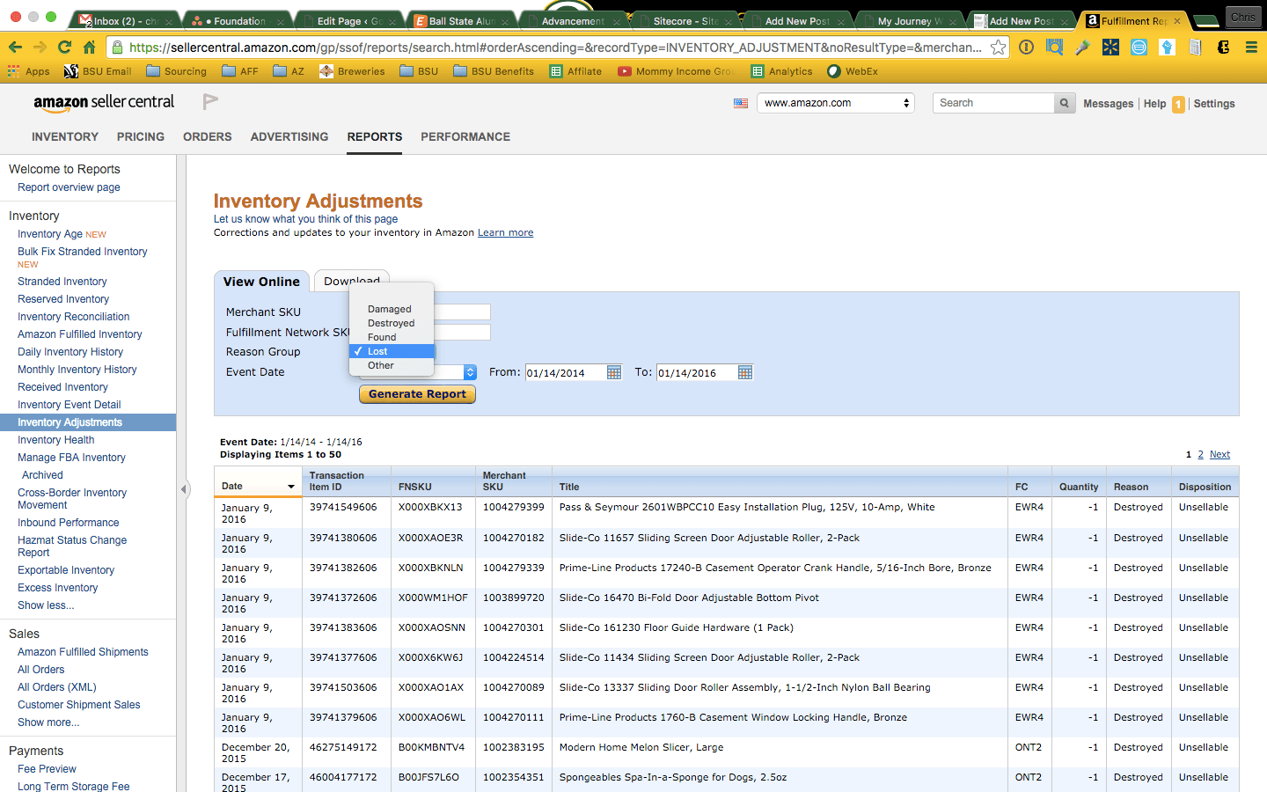Collapse the left sidebar with arrow handle
This screenshot has height=792, width=1267.
pyautogui.click(x=184, y=489)
